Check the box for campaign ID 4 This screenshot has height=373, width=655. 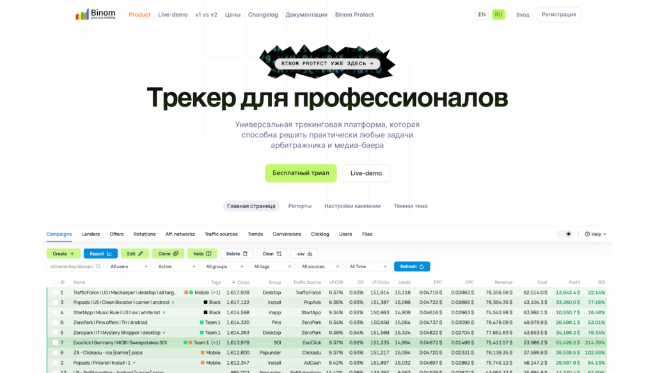tap(55, 312)
